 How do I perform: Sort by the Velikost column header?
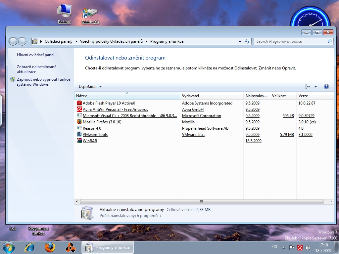[283, 96]
